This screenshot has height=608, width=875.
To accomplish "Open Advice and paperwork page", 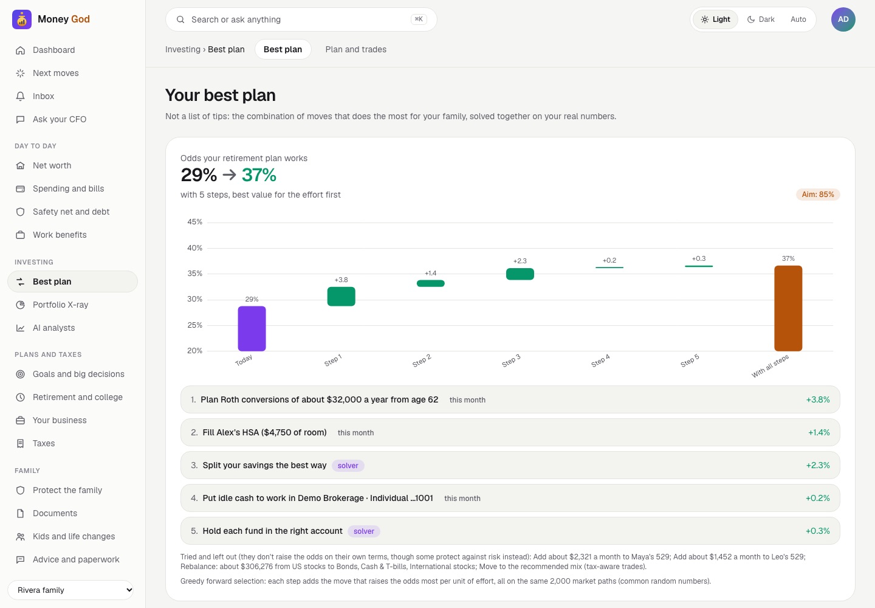I will pos(73,560).
